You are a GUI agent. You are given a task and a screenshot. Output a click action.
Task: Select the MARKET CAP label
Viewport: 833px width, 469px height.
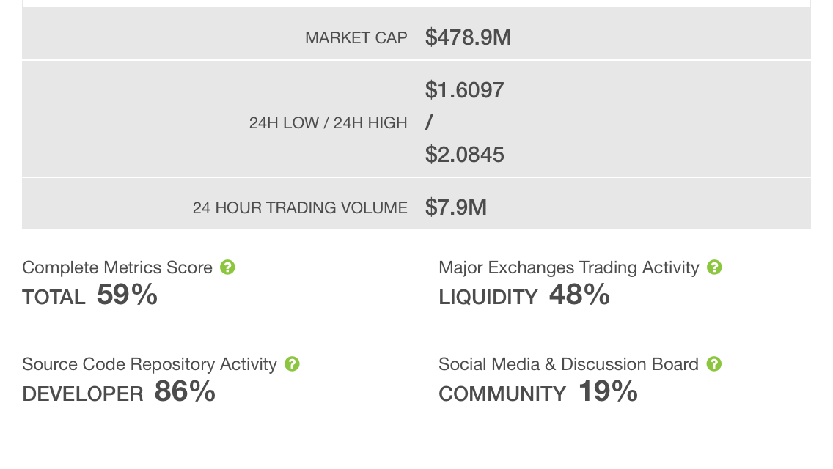356,38
